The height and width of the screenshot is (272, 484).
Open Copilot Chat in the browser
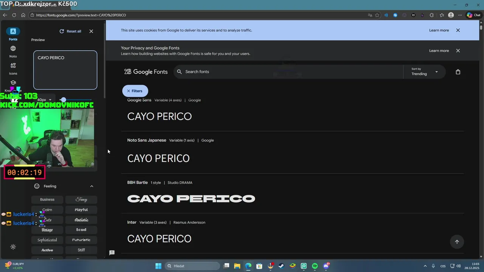pos(473,15)
